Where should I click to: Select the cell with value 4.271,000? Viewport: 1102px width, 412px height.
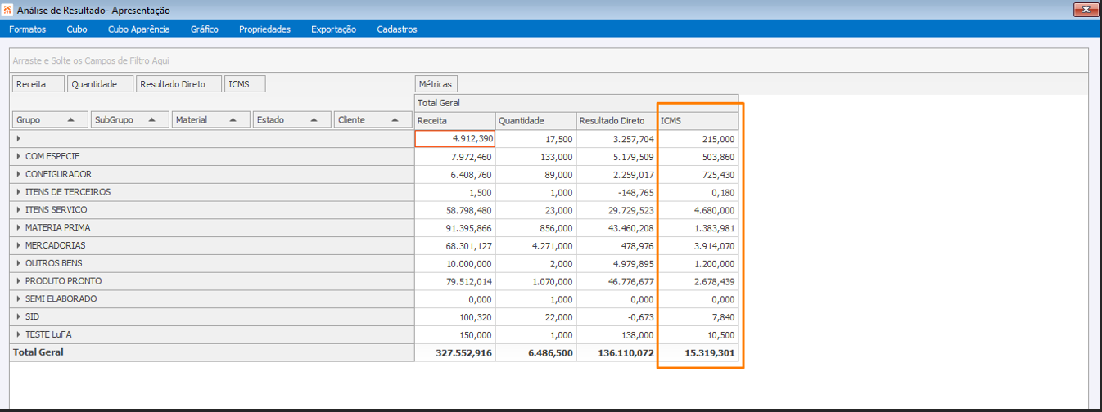tap(535, 246)
